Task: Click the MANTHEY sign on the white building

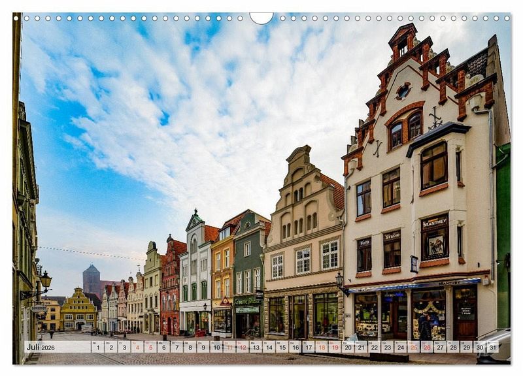Action: click(x=435, y=223)
